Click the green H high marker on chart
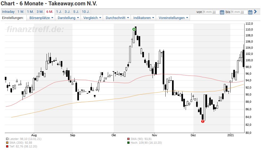263x152 pixels. pos(134,29)
